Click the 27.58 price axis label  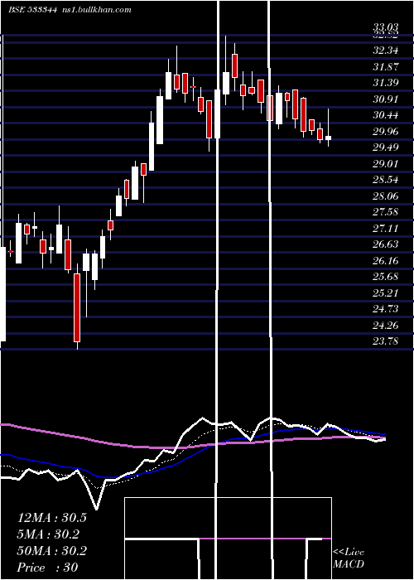point(386,212)
